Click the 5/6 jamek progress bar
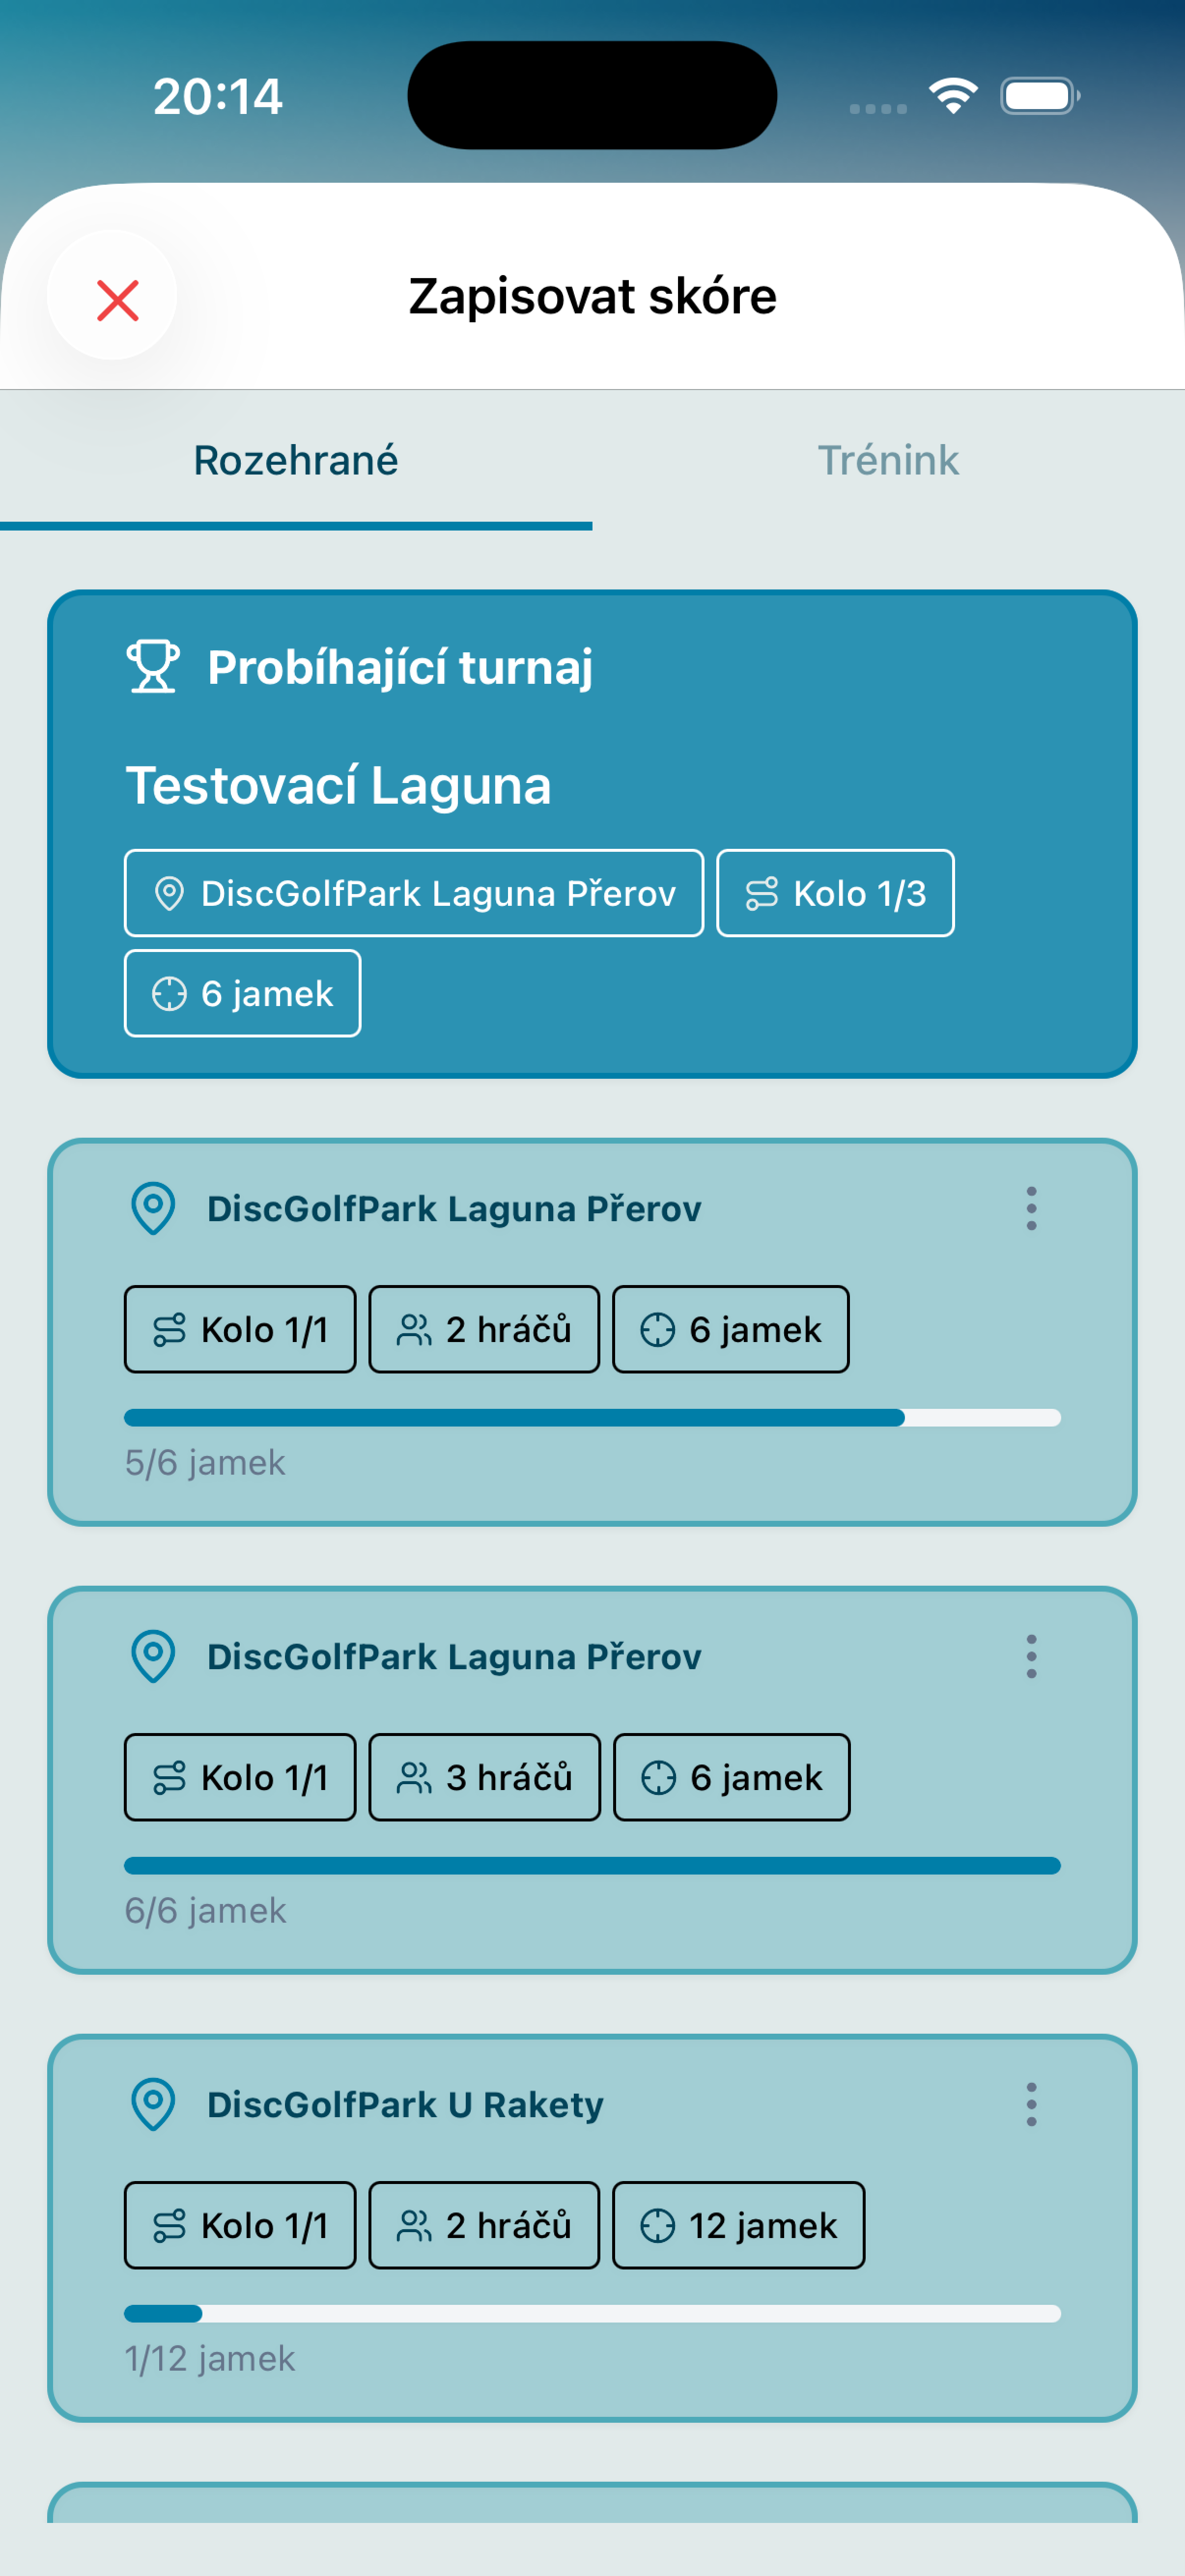 point(592,1417)
